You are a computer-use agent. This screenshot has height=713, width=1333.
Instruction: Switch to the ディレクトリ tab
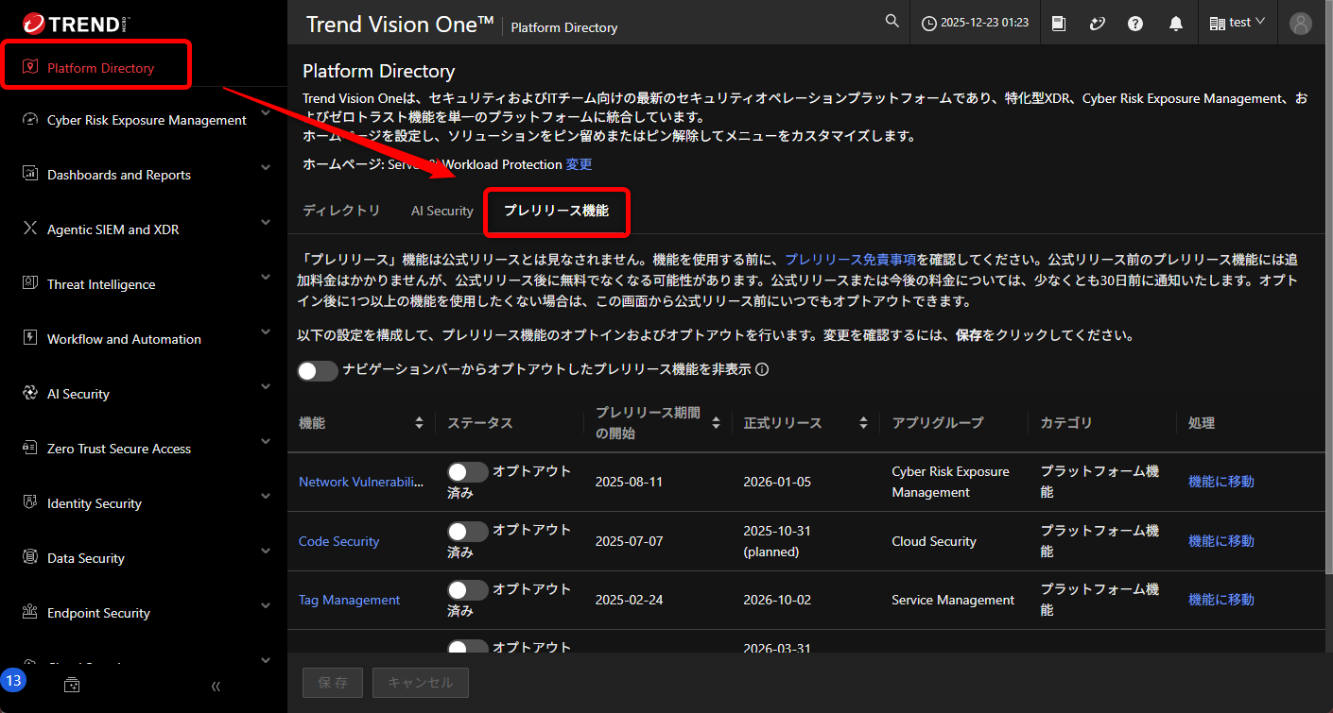point(341,211)
